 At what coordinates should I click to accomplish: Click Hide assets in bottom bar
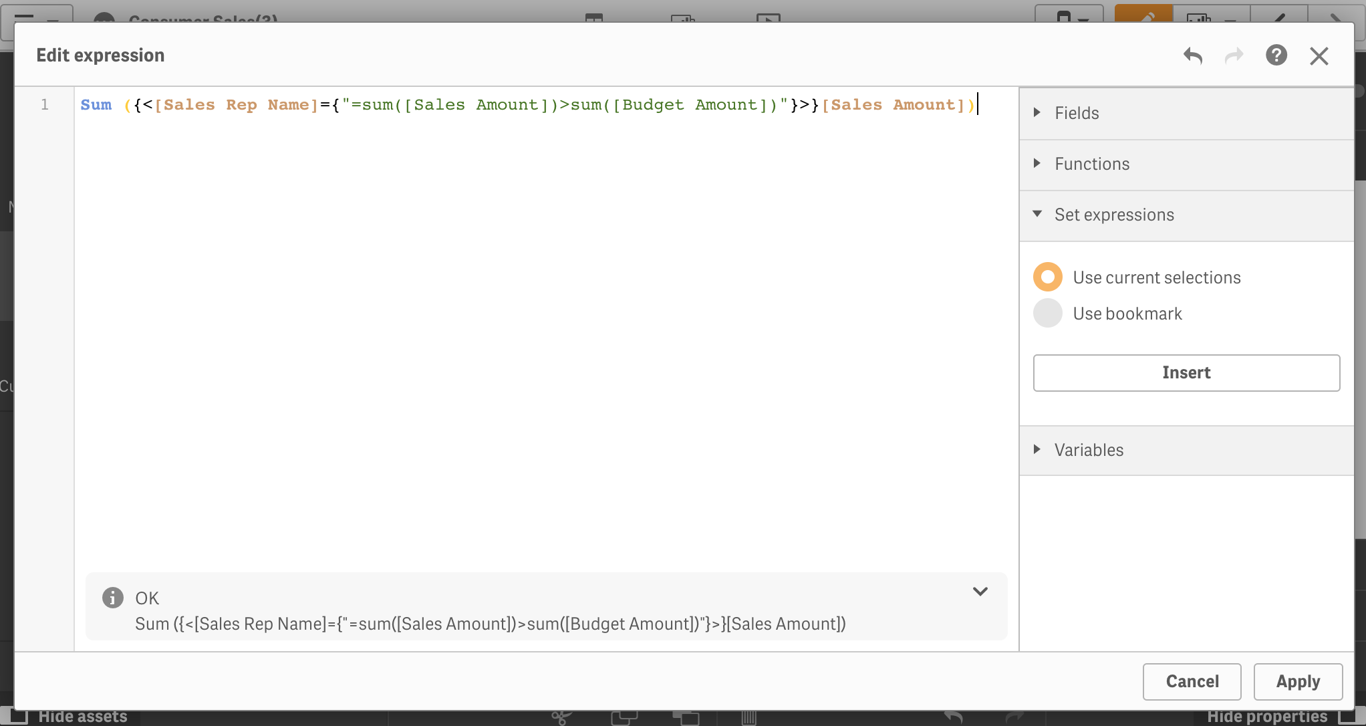pos(82,717)
